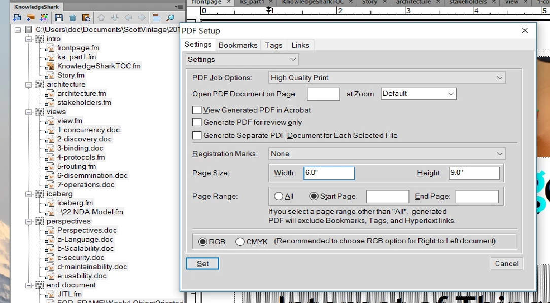Collapse the perspectives group
Screen dimensions: 550x303
pos(29,221)
